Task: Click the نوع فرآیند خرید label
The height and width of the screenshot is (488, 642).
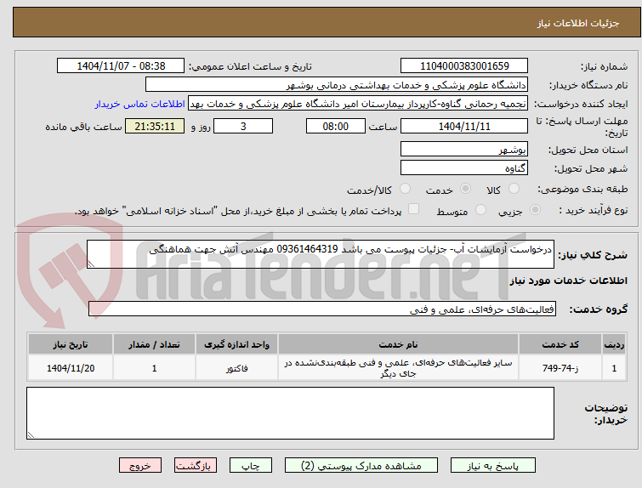Action: click(x=594, y=210)
